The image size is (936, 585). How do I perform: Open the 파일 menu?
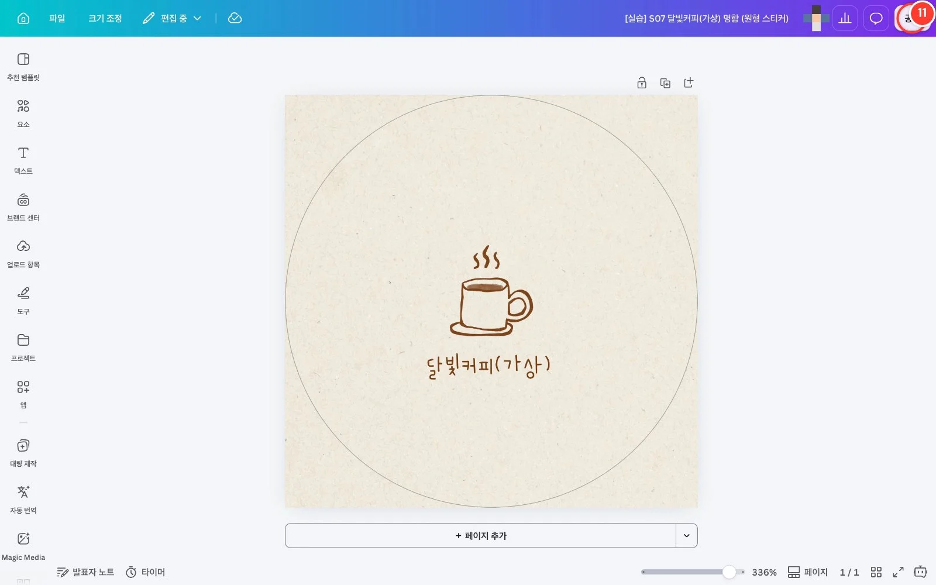[57, 18]
